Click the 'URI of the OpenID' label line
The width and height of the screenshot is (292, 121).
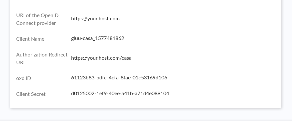38,15
